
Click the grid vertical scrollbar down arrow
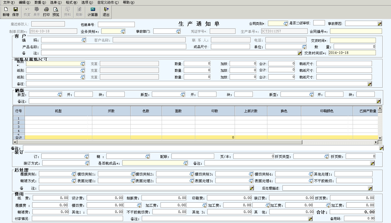(x=380, y=138)
